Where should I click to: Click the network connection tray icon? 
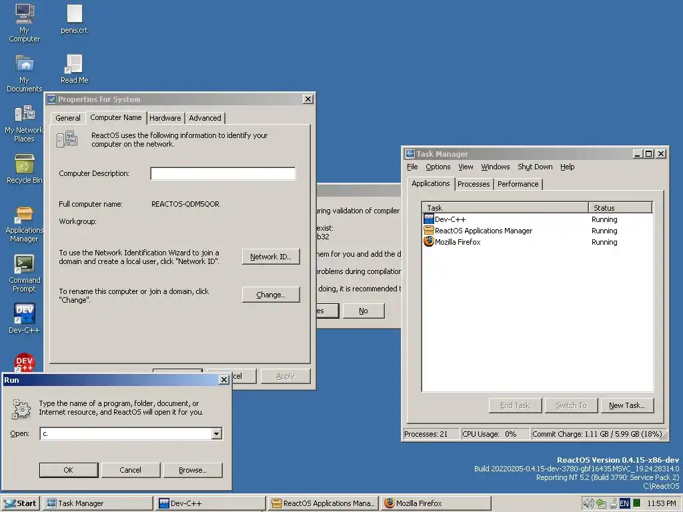[x=601, y=503]
